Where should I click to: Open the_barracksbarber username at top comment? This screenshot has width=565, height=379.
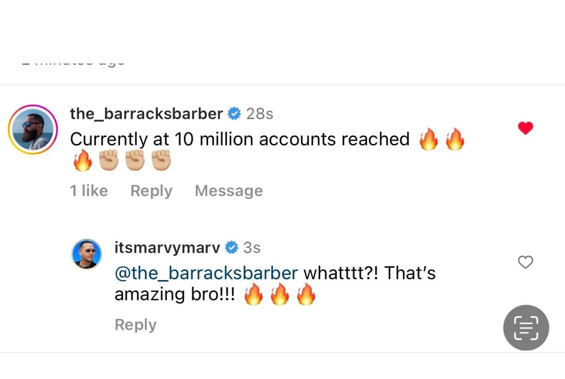pos(146,113)
